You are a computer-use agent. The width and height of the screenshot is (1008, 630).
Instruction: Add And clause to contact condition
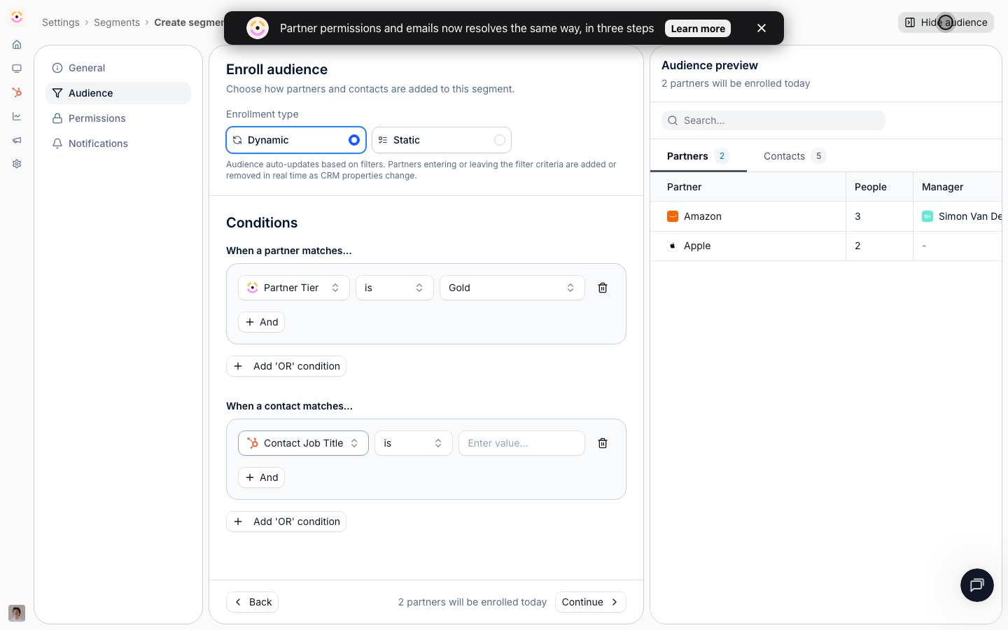262,477
